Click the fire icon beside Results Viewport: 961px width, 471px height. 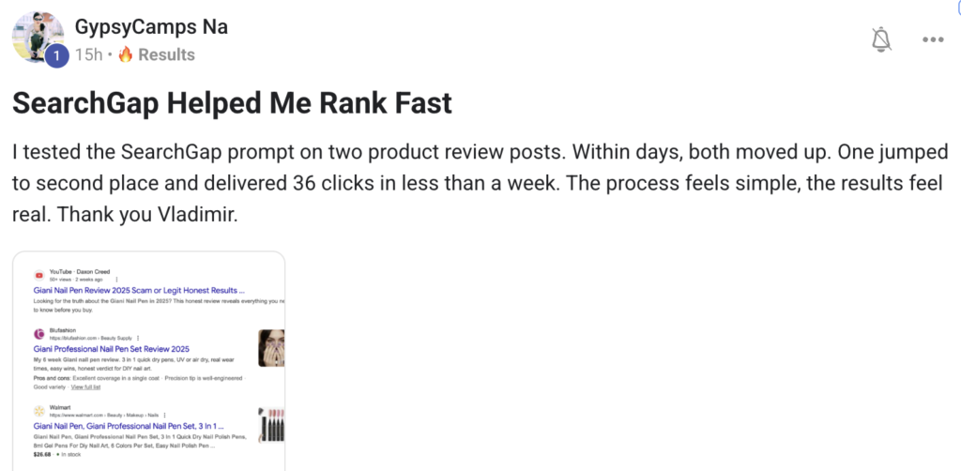126,54
